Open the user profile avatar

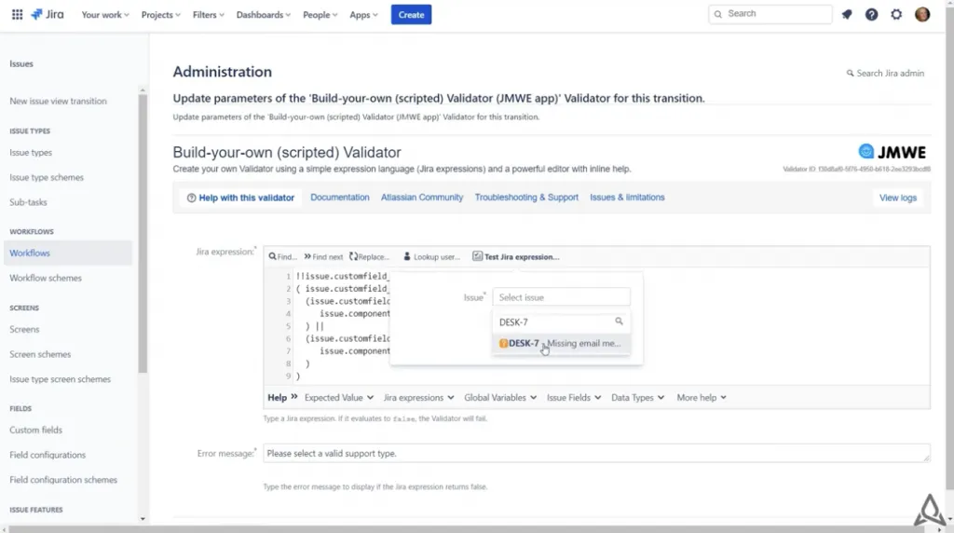pyautogui.click(x=922, y=15)
